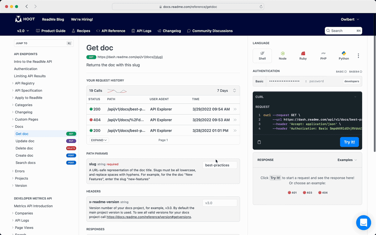Open Community Discussions tab
This screenshot has height=235, width=376.
pyautogui.click(x=210, y=31)
